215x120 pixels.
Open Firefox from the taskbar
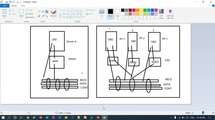(40, 117)
